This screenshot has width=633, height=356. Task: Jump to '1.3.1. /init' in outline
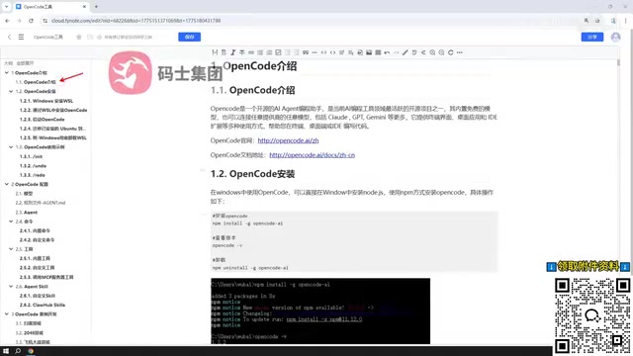tap(31, 156)
